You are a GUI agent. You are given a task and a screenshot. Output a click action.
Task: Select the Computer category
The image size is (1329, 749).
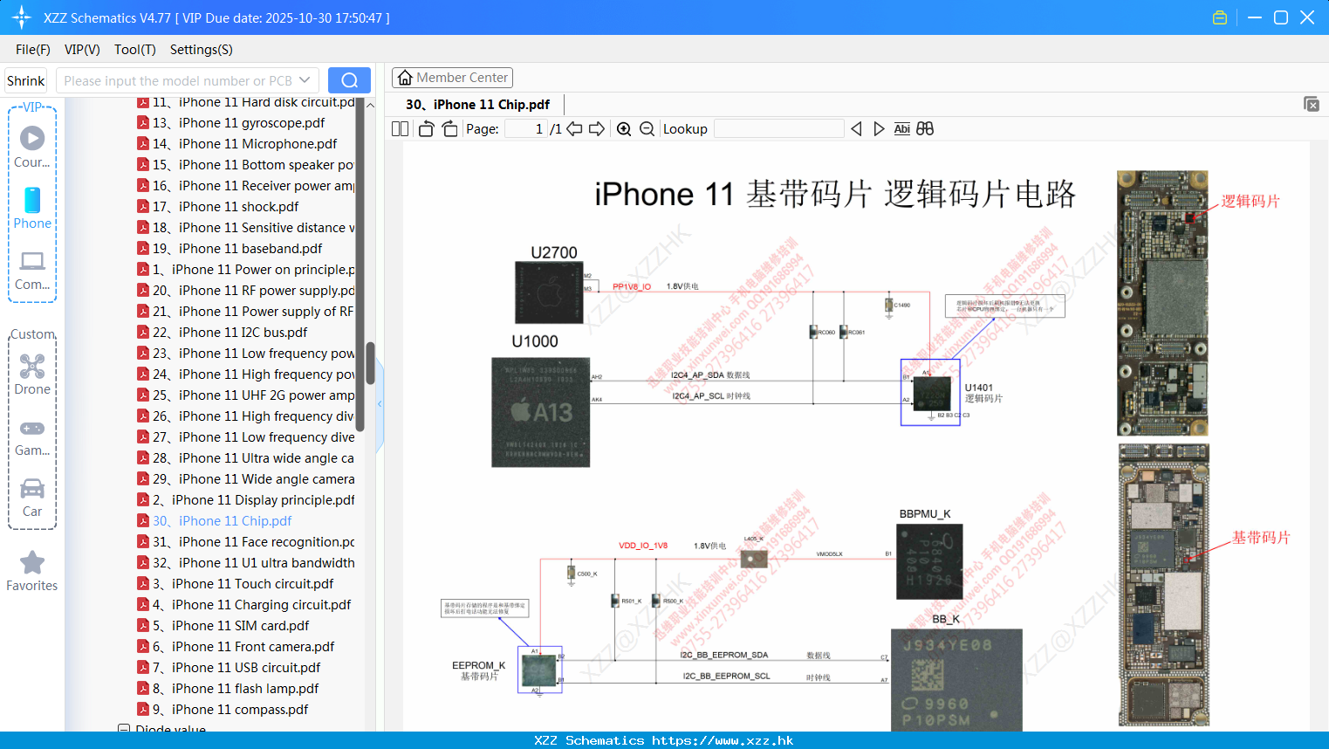point(32,271)
